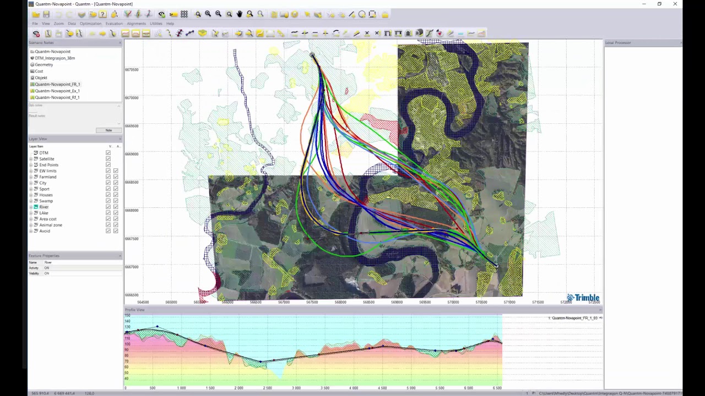The height and width of the screenshot is (396, 705).
Task: Click the padlock lock icon
Action: pos(385,14)
